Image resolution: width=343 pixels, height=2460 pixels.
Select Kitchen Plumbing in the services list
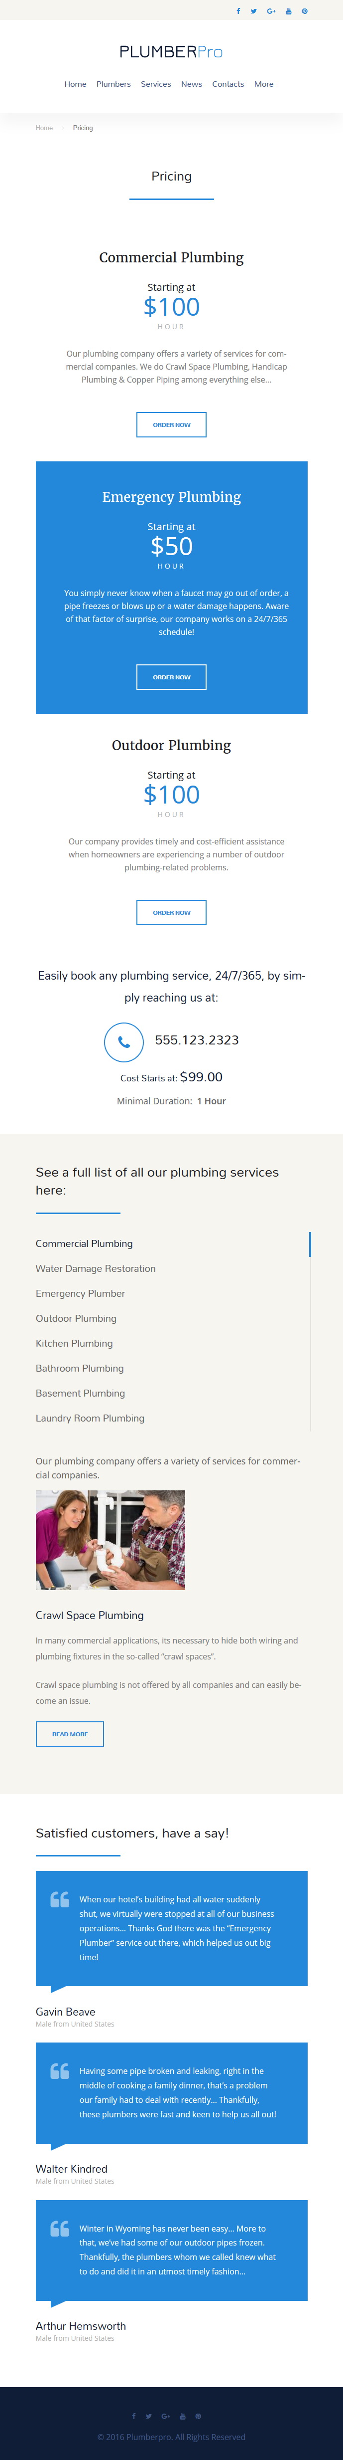coord(74,1343)
